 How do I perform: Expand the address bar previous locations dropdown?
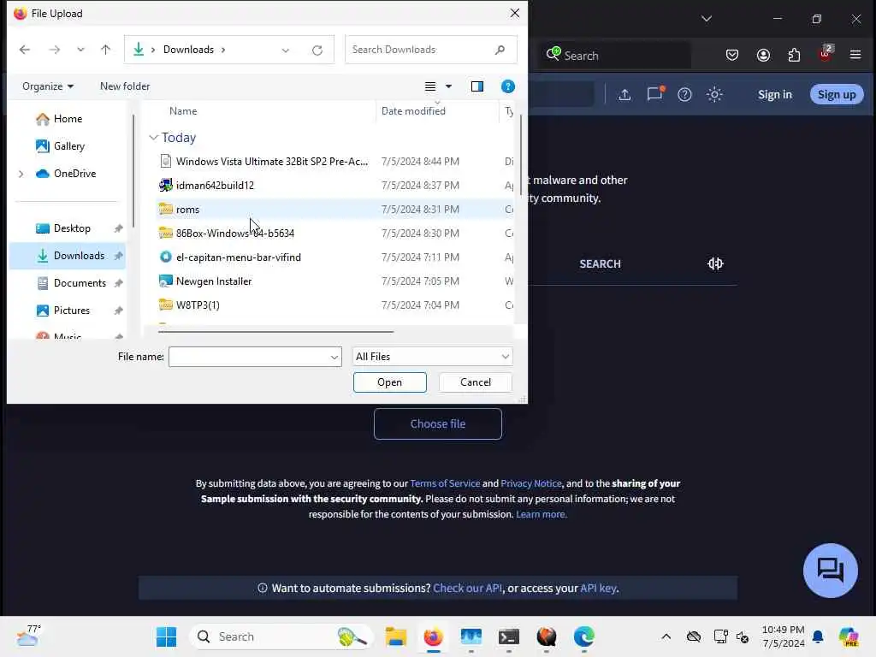tap(286, 50)
